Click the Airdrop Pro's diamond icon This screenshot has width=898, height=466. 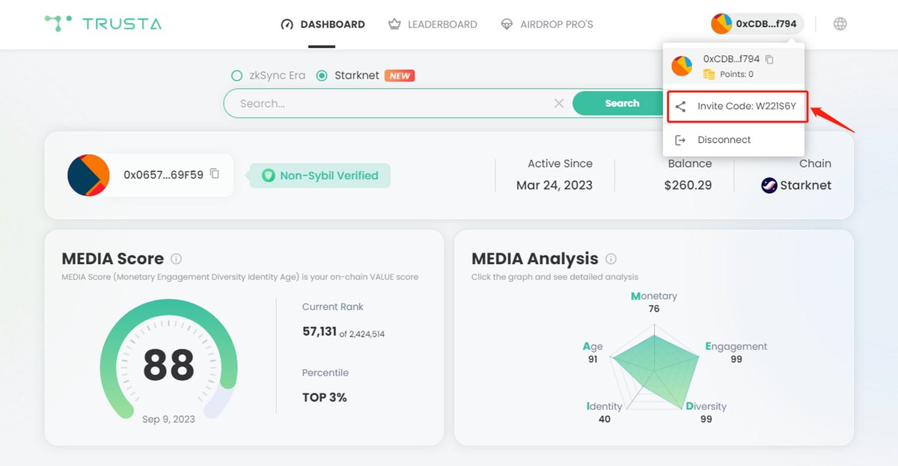click(507, 25)
